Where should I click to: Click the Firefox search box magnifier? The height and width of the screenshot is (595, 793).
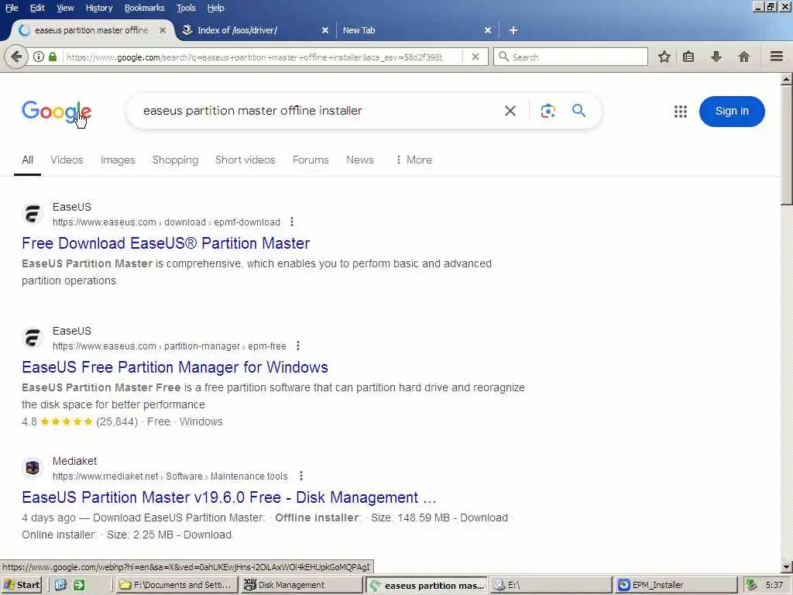click(503, 57)
